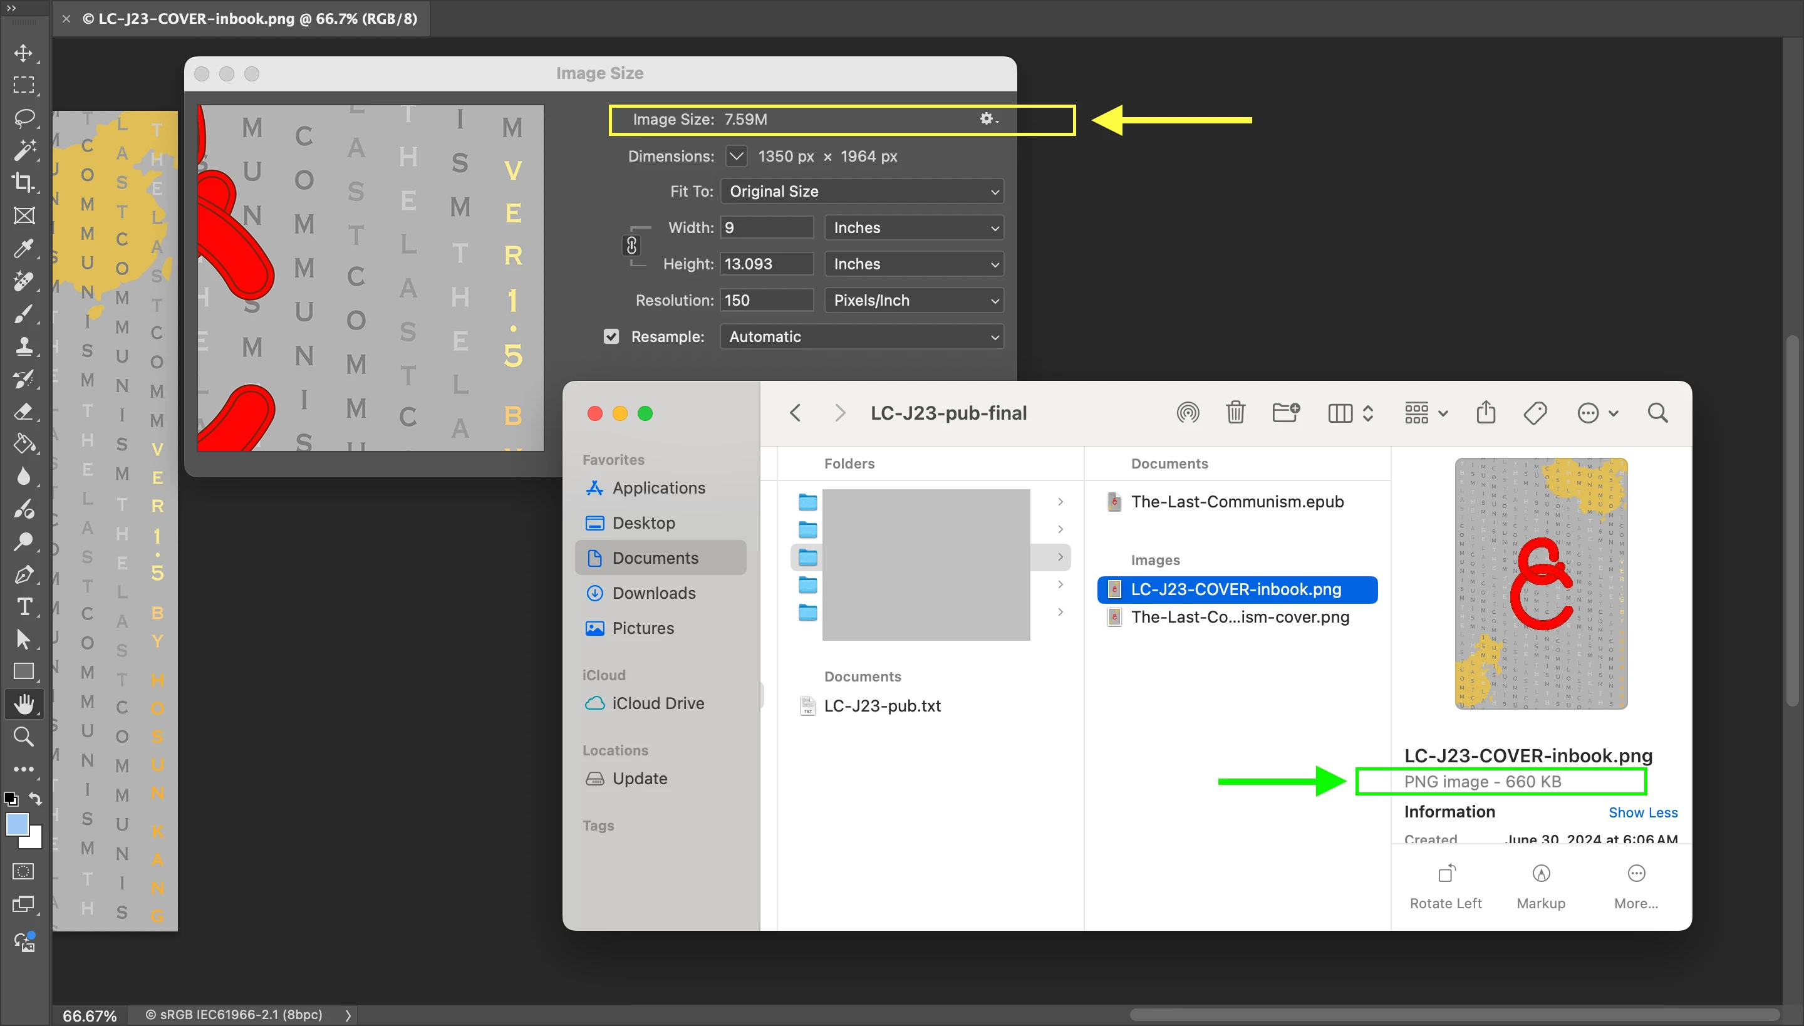Open the Fit To dropdown
1804x1026 pixels.
[x=862, y=192]
